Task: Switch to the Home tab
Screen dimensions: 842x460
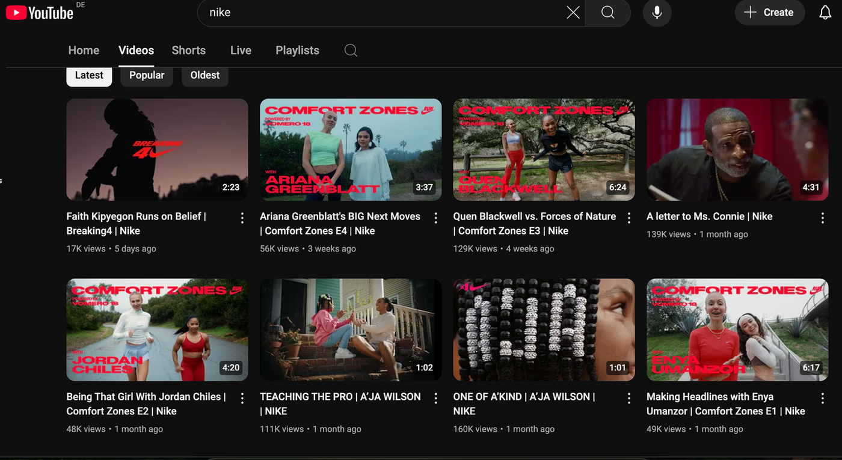Action: pos(84,51)
